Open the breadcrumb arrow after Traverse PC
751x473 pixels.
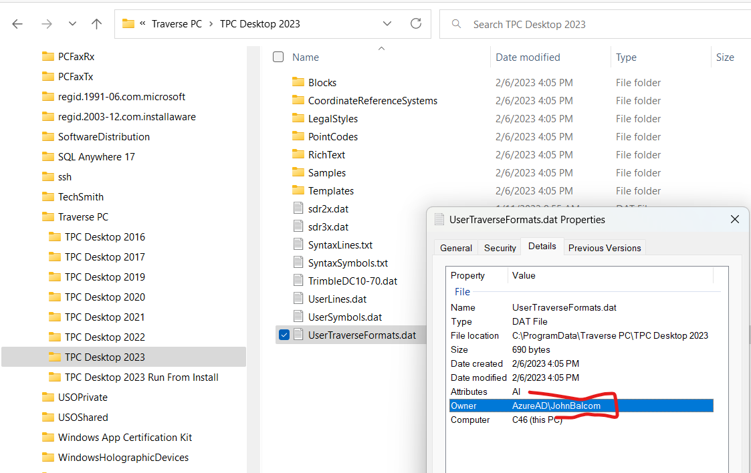(x=211, y=24)
